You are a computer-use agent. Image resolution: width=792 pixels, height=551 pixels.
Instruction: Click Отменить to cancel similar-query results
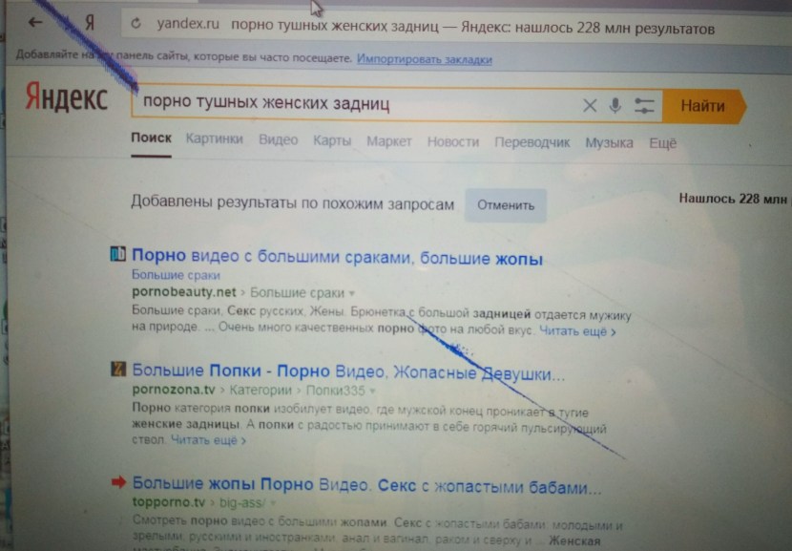pos(506,205)
